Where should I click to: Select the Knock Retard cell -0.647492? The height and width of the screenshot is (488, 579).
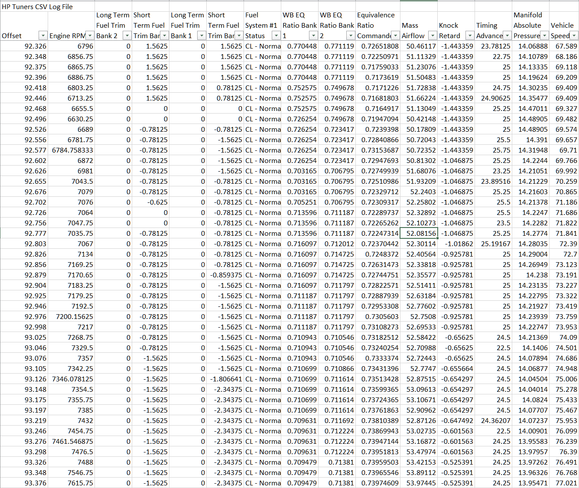coord(456,420)
